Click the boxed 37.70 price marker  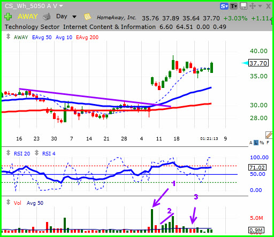click(258, 63)
